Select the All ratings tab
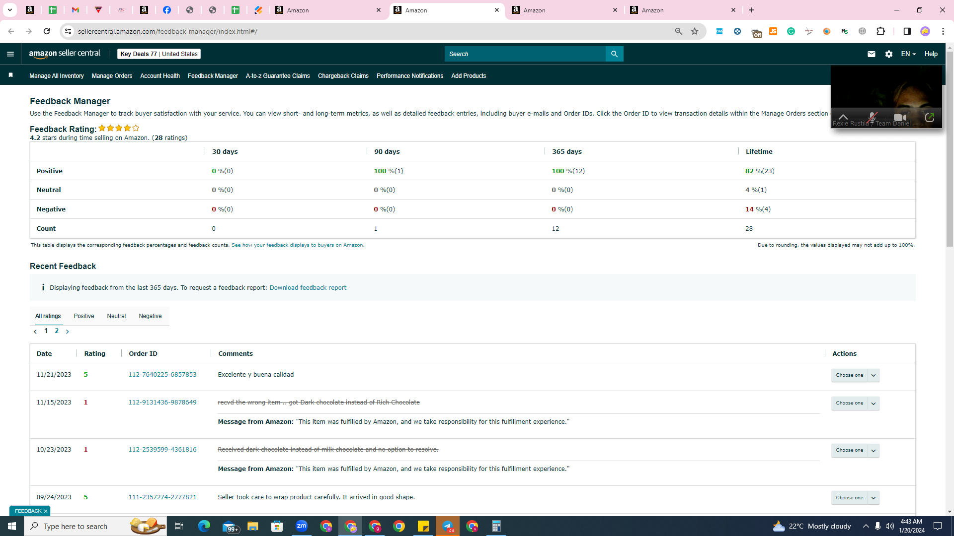This screenshot has height=536, width=954. 48,316
